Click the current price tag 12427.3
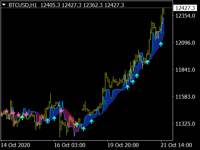 185,8
